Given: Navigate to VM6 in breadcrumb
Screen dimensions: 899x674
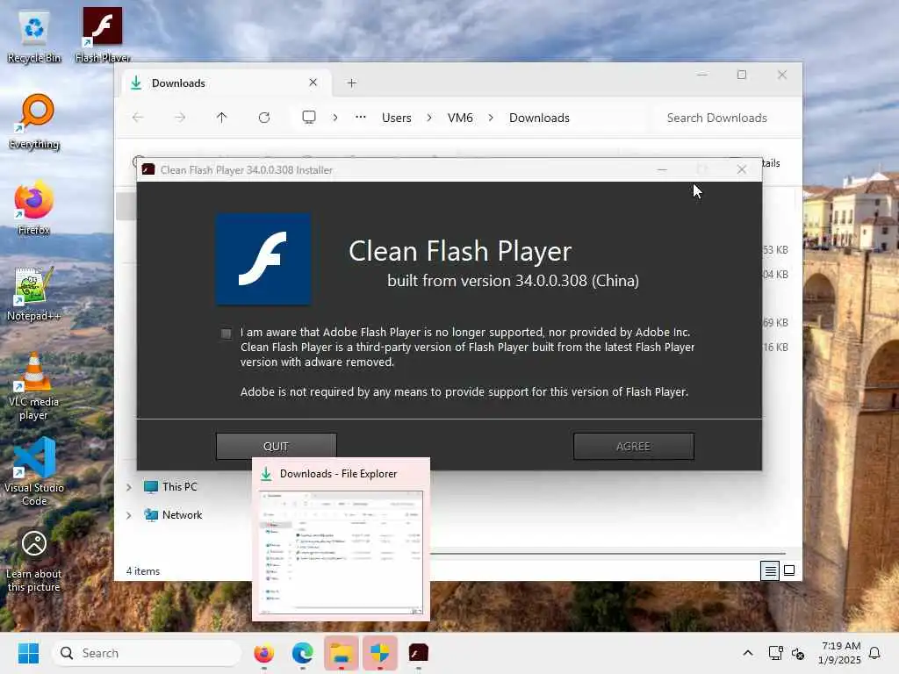Looking at the screenshot, I should click(460, 118).
